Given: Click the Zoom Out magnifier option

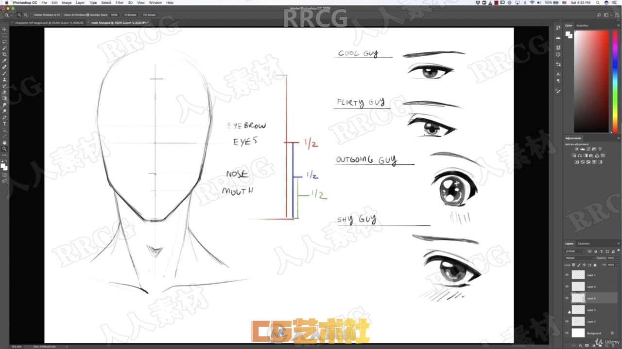Looking at the screenshot, I should 25,15.
